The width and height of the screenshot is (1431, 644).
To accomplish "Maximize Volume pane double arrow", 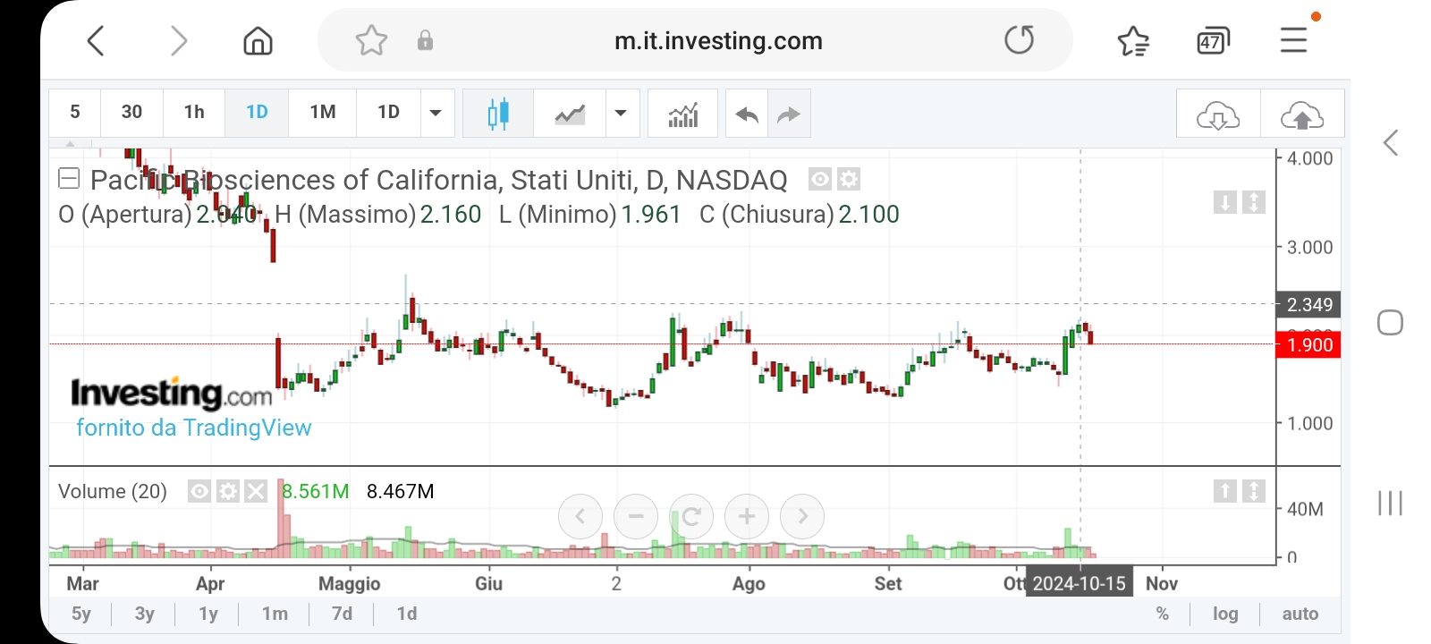I will [1254, 490].
